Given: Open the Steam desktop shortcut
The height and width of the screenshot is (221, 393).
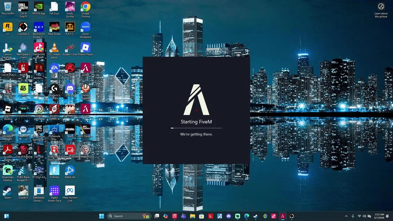Looking at the screenshot, I should [8, 192].
